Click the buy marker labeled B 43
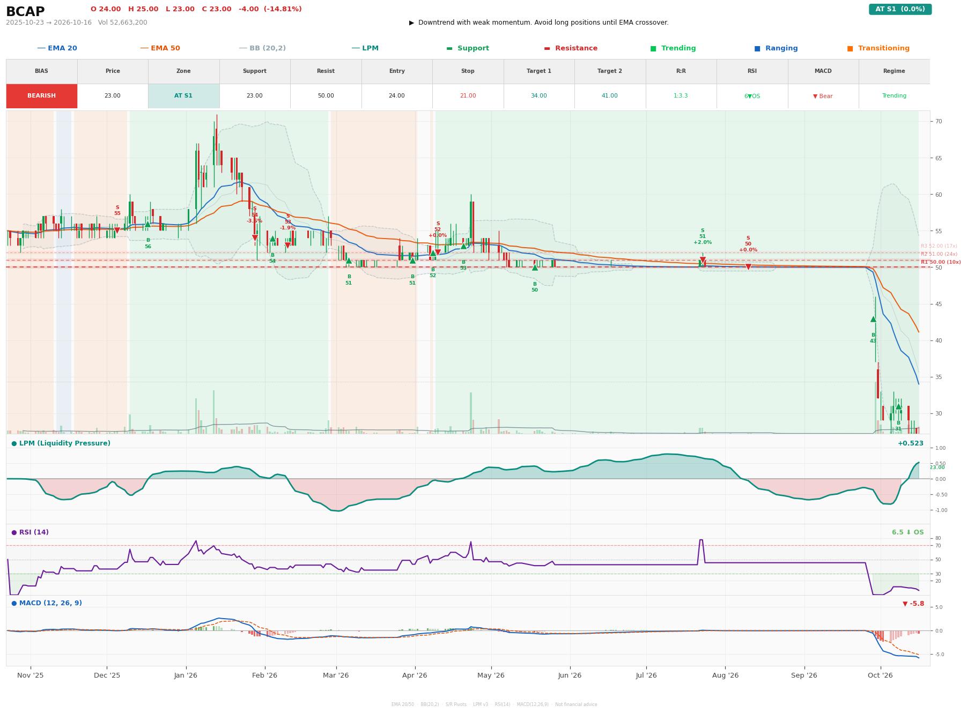The height and width of the screenshot is (713, 967). click(x=873, y=319)
